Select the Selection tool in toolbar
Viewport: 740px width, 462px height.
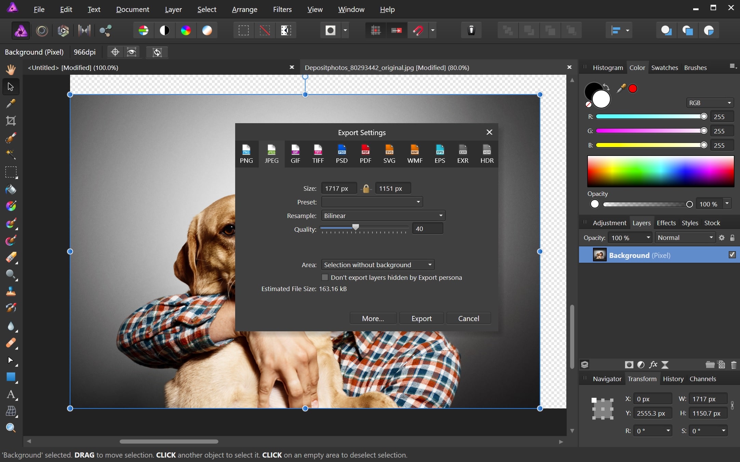point(10,86)
